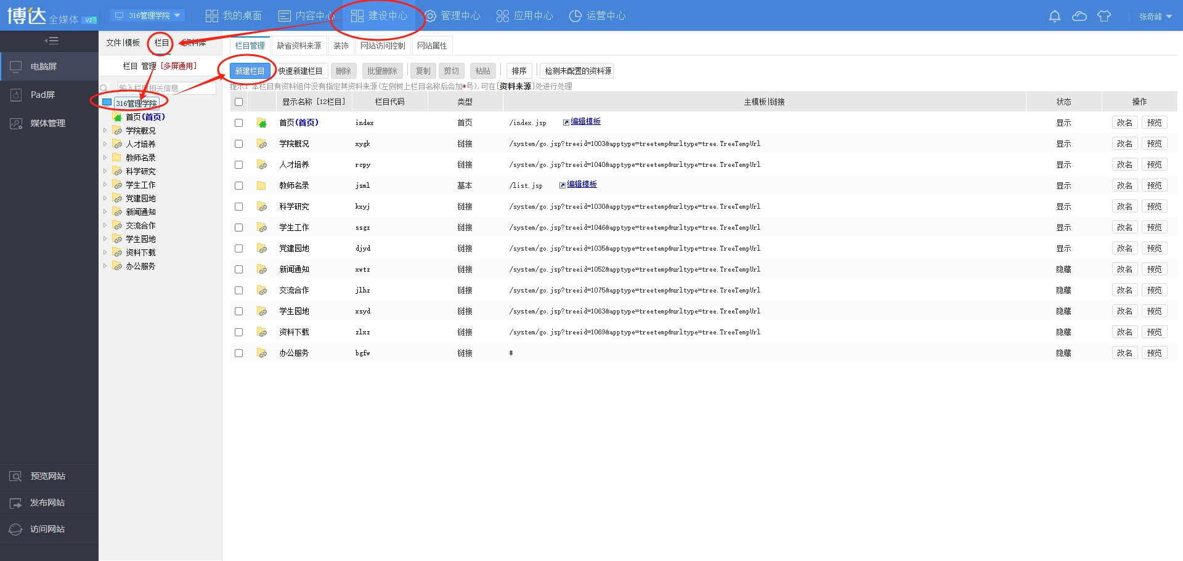Click the 运营中心 pie chart icon

point(575,16)
